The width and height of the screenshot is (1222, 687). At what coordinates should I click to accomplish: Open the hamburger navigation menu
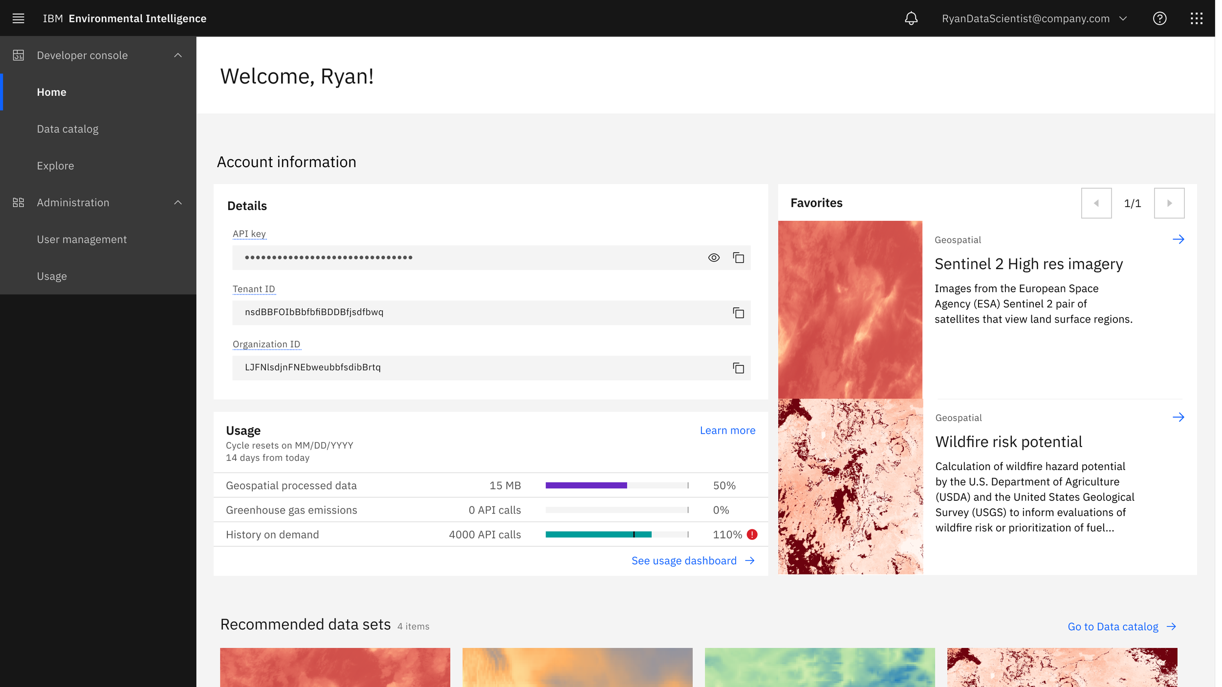[x=18, y=19]
